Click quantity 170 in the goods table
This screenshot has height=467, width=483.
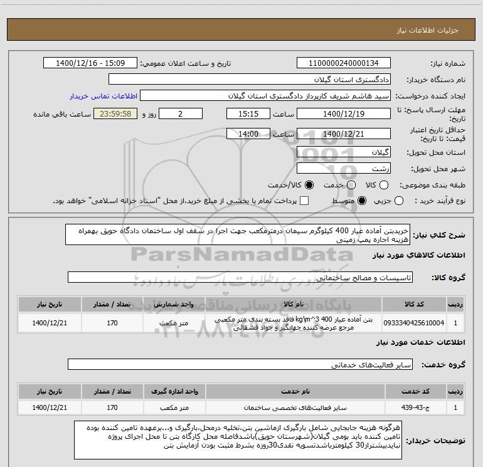(112, 323)
